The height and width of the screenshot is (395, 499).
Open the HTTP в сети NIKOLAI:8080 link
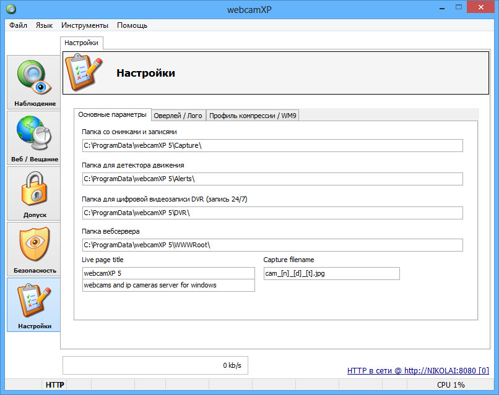click(x=418, y=370)
